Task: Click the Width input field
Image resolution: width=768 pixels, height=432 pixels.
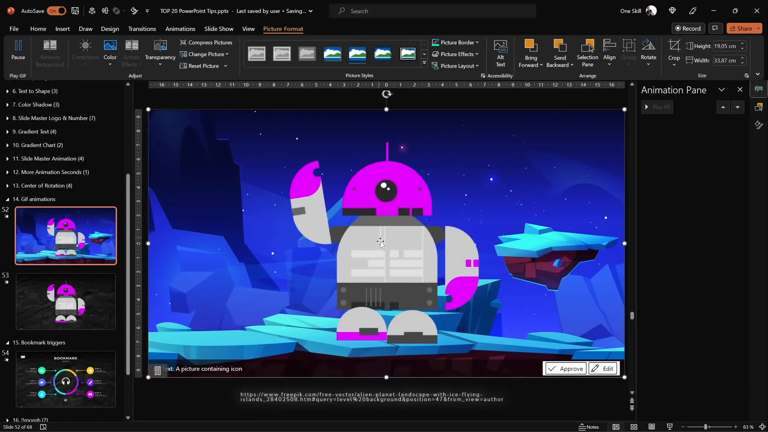Action: pos(726,60)
